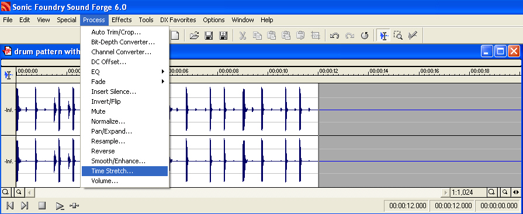
Task: Click the Sound Forge title bar logo
Action: click(6, 6)
